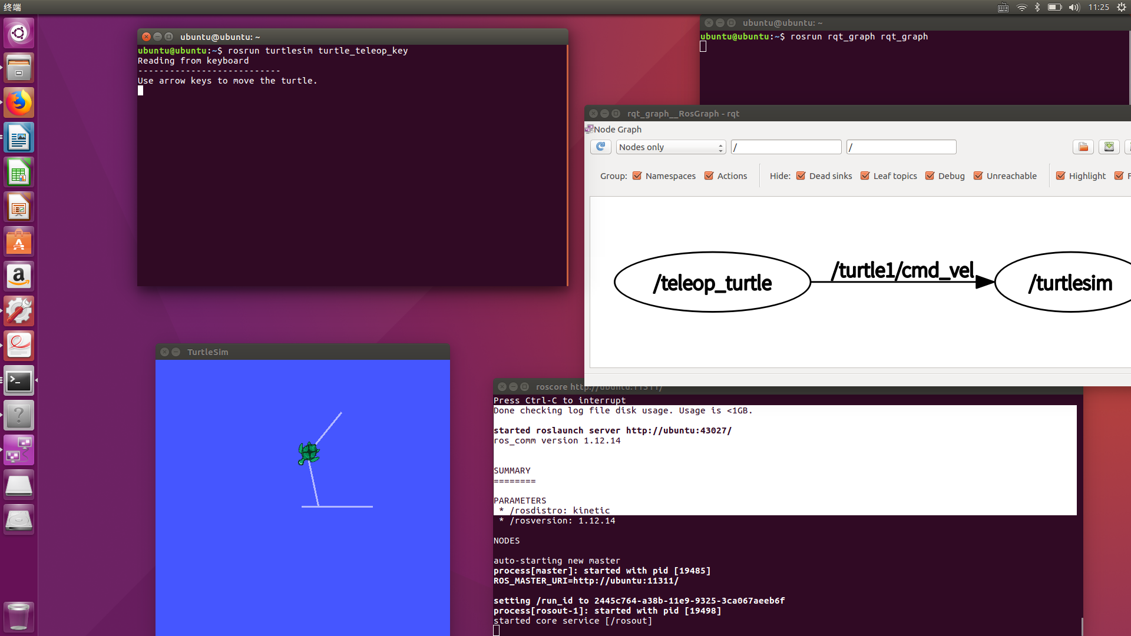Toggle the Debug hide checkbox
Viewport: 1131px width, 636px height.
[x=930, y=175]
